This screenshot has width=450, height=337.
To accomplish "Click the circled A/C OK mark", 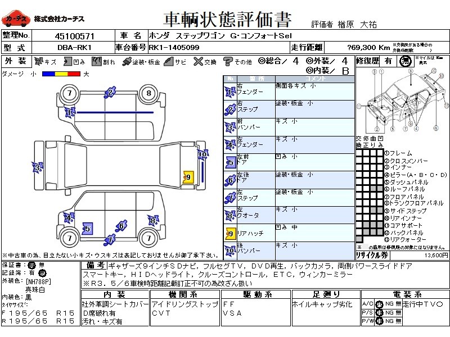I will (379, 304).
